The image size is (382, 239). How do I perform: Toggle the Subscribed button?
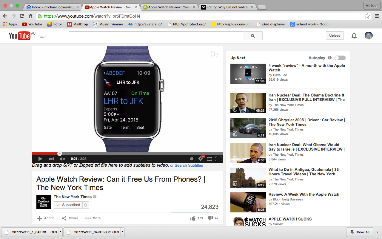[x=68, y=205]
